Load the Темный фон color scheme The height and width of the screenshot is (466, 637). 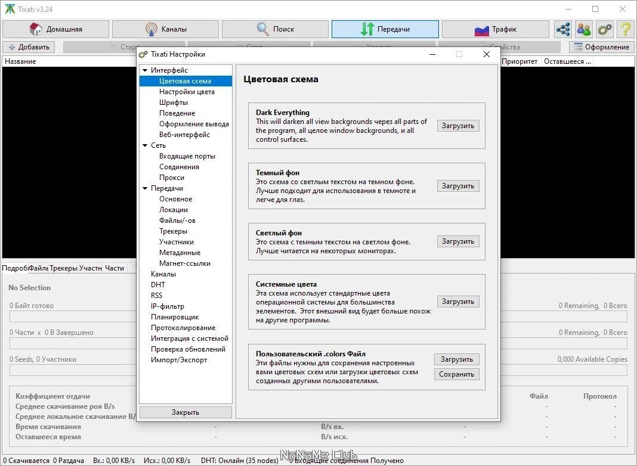click(x=458, y=186)
